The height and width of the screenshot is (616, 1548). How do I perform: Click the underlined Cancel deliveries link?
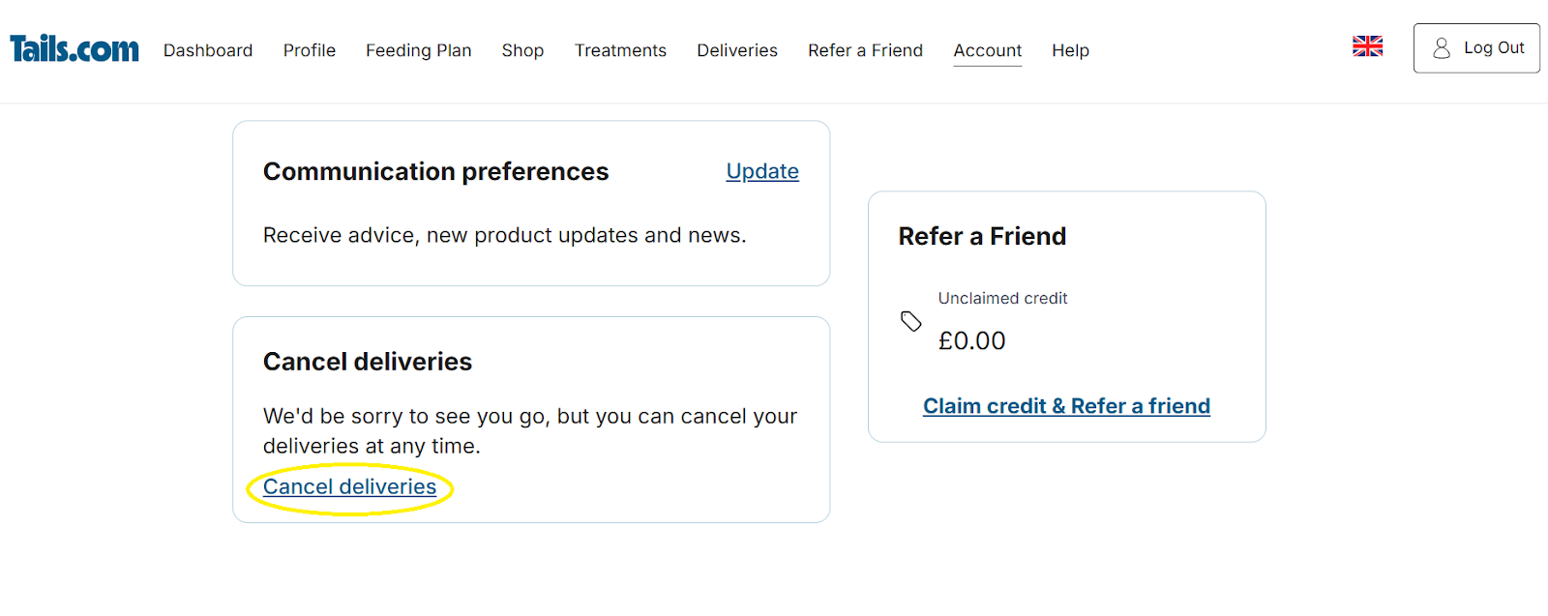click(349, 486)
